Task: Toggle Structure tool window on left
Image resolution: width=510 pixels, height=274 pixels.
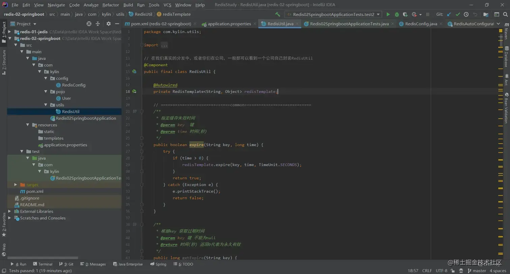Action: pos(4,62)
